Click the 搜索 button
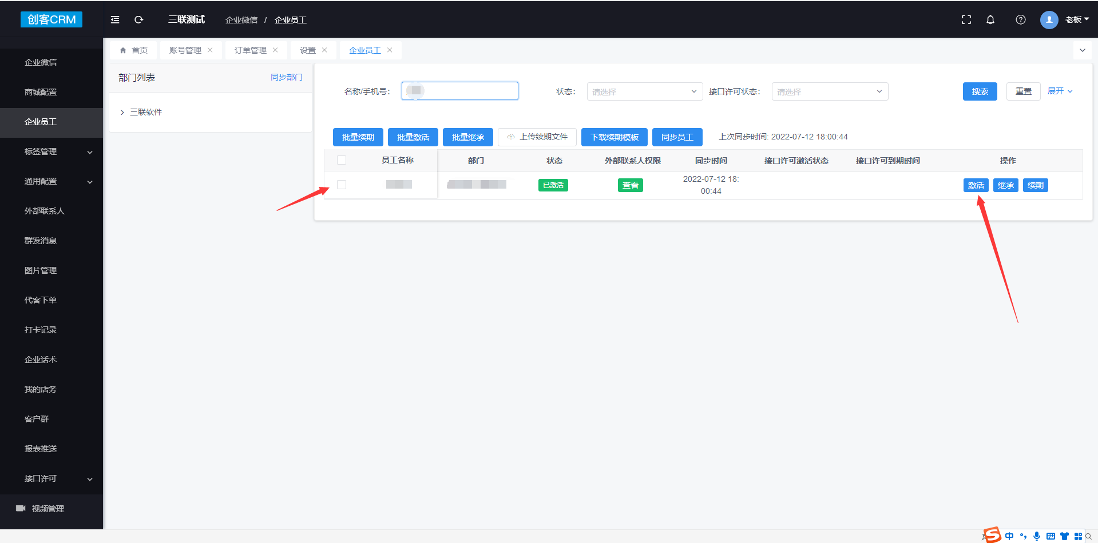1098x543 pixels. (x=980, y=91)
